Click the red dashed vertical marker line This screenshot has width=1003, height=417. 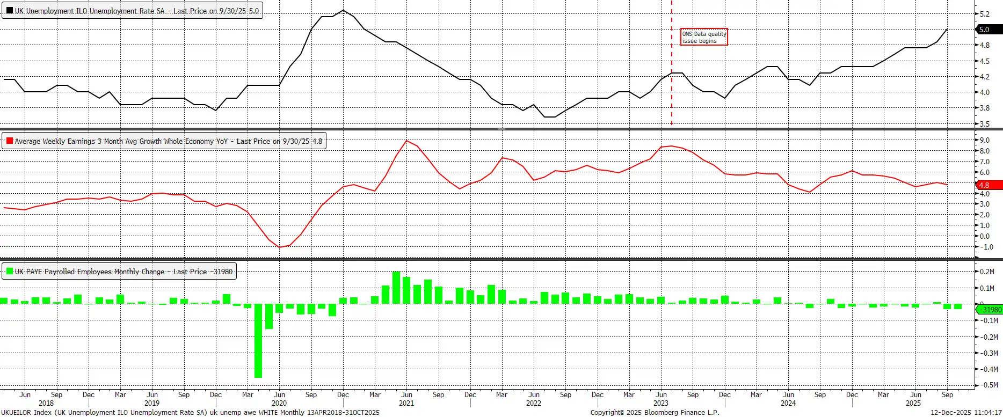[672, 97]
